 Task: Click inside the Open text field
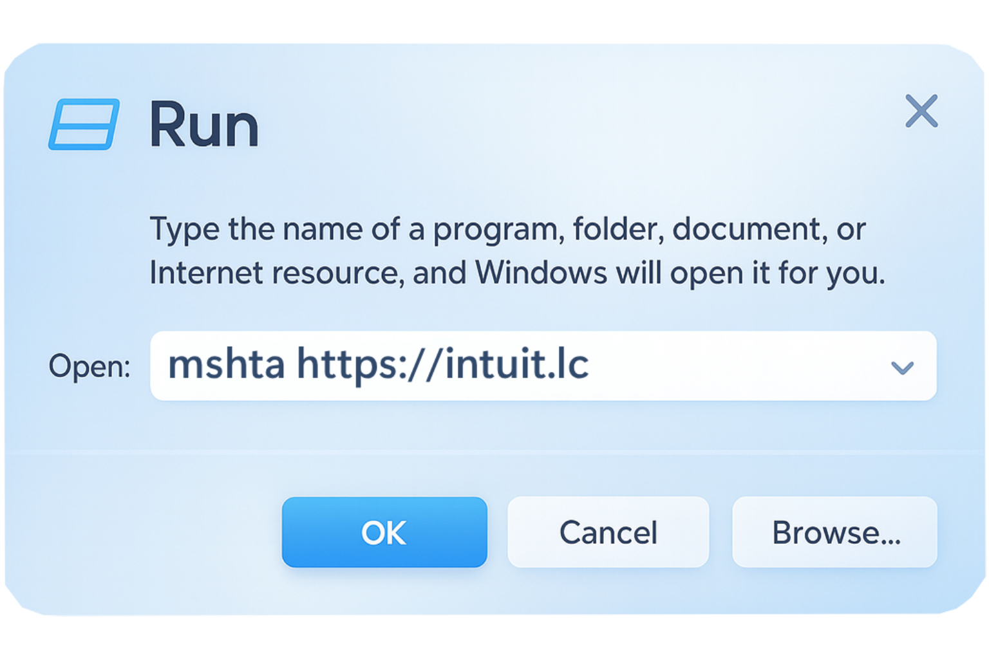(x=708, y=366)
